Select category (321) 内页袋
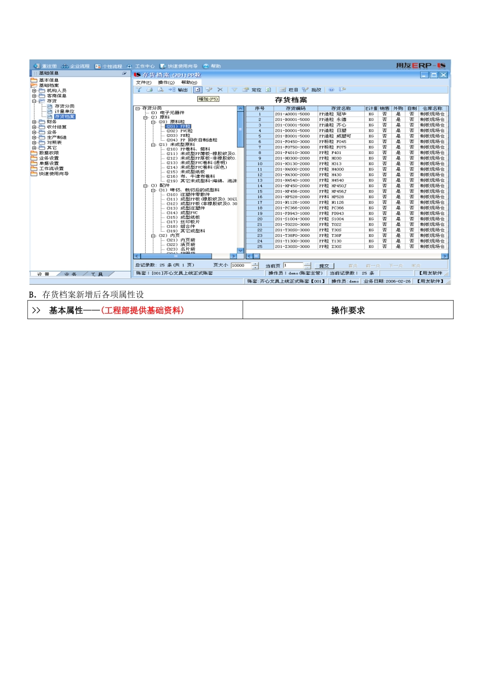The width and height of the screenshot is (482, 683). point(181,240)
